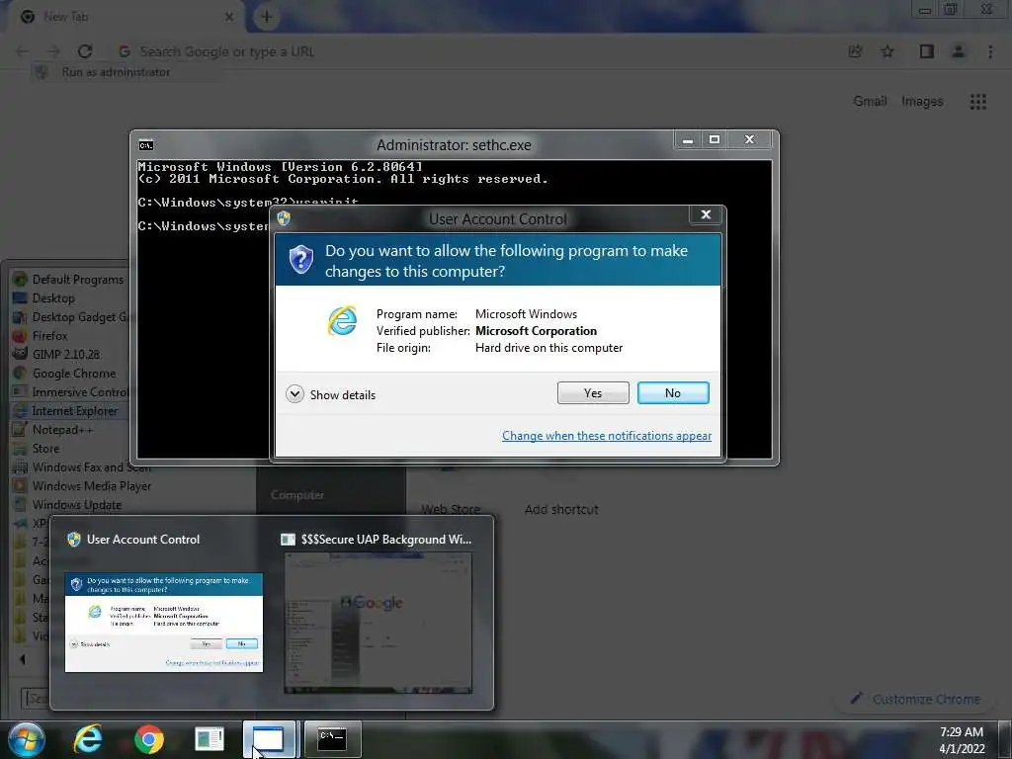Screen dimensions: 1012x759
Task: Click Chrome's forward navigation arrow
Action: (53, 51)
